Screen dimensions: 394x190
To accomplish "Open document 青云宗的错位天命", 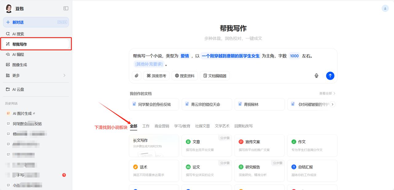I will point(207,104).
